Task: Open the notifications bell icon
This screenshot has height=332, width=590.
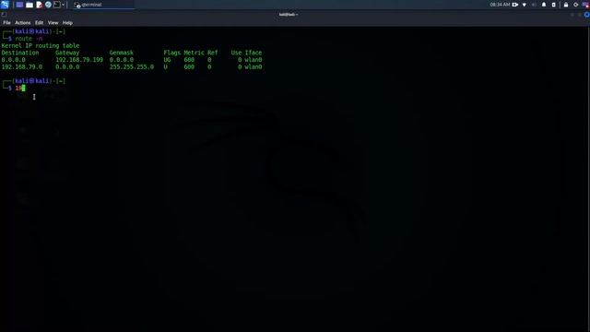Action: coord(544,5)
